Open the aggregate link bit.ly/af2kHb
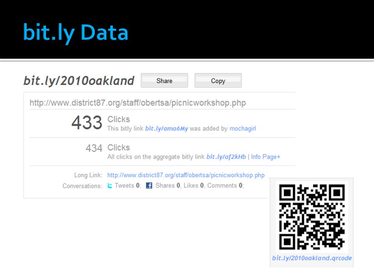Image resolution: width=374 pixels, height=280 pixels. tap(226, 157)
